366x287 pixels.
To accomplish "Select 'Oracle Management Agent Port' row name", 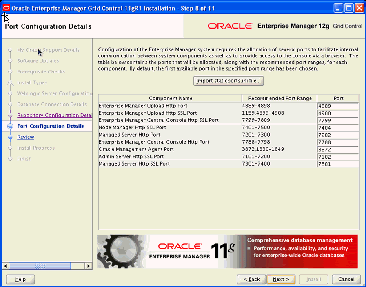I will tap(136, 149).
